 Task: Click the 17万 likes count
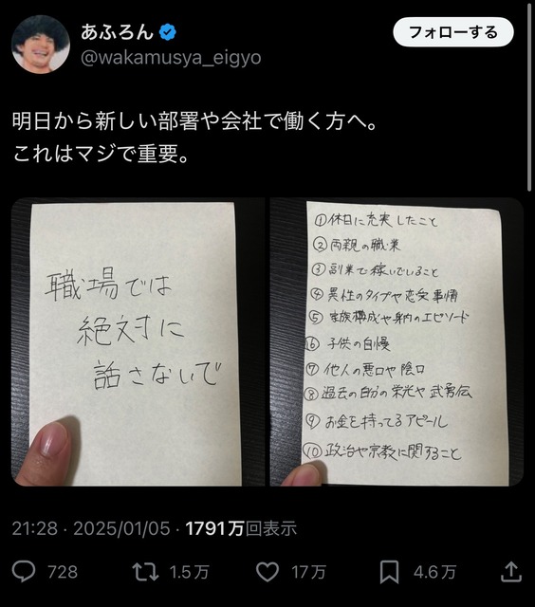point(308,572)
